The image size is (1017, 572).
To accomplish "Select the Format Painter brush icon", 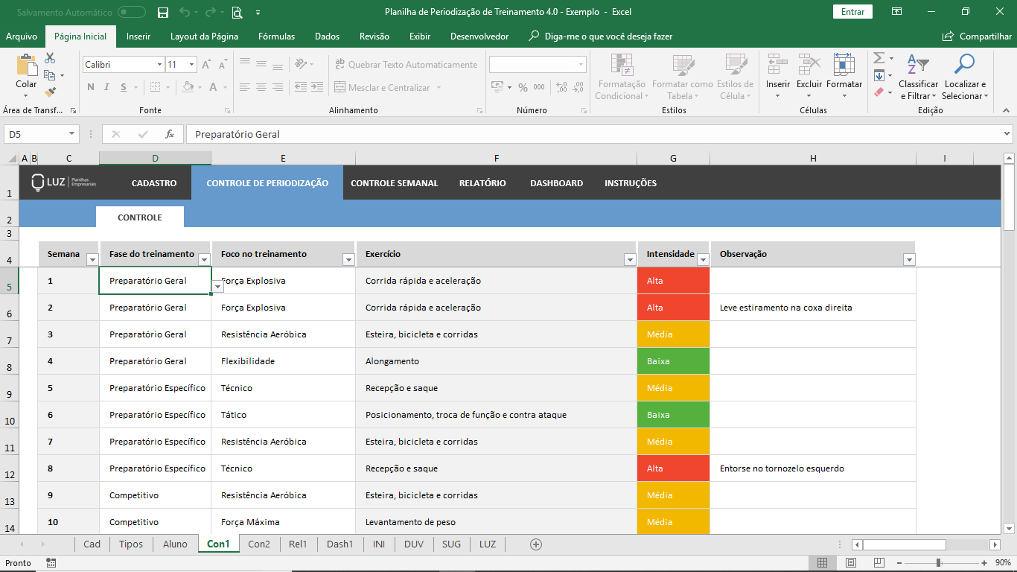I will [50, 92].
